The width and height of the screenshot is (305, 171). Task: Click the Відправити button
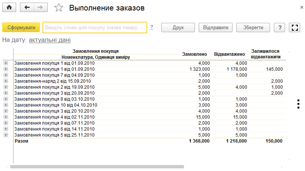[216, 28]
